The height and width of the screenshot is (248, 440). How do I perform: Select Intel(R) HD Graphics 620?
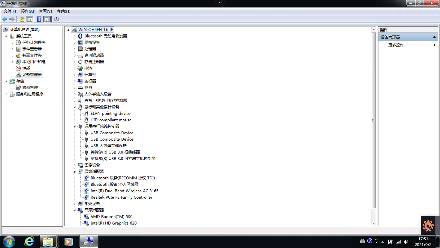tap(113, 223)
